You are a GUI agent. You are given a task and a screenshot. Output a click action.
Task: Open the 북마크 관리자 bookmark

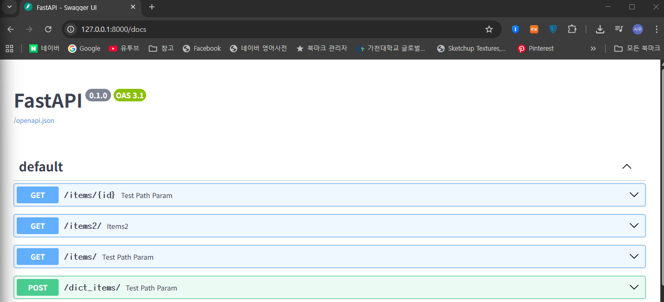point(322,49)
